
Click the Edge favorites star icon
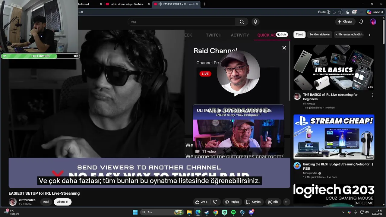(x=340, y=12)
